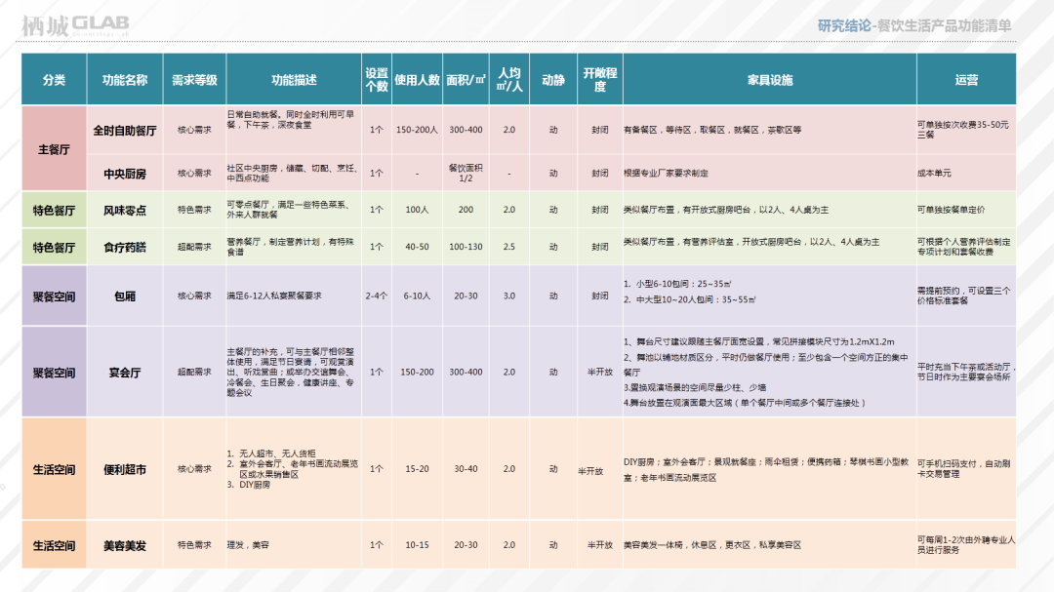Select the 家具设施 header cell

coord(769,80)
